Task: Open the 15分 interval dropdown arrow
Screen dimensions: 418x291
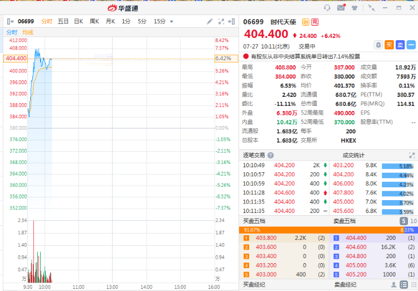Action: [x=172, y=22]
